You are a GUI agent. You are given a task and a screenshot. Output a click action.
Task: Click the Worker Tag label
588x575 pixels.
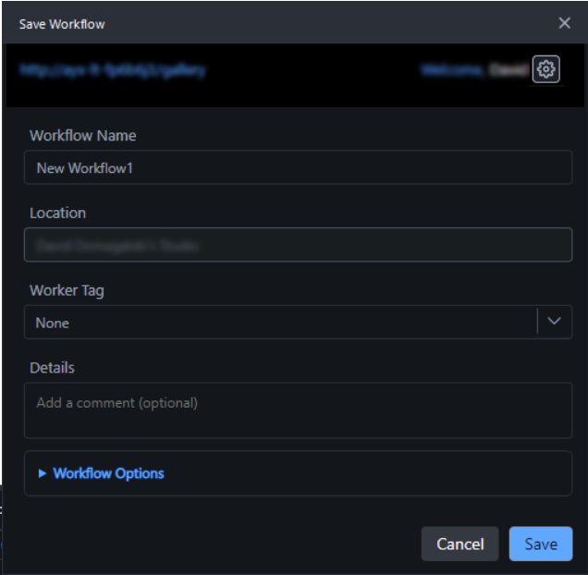tap(67, 290)
